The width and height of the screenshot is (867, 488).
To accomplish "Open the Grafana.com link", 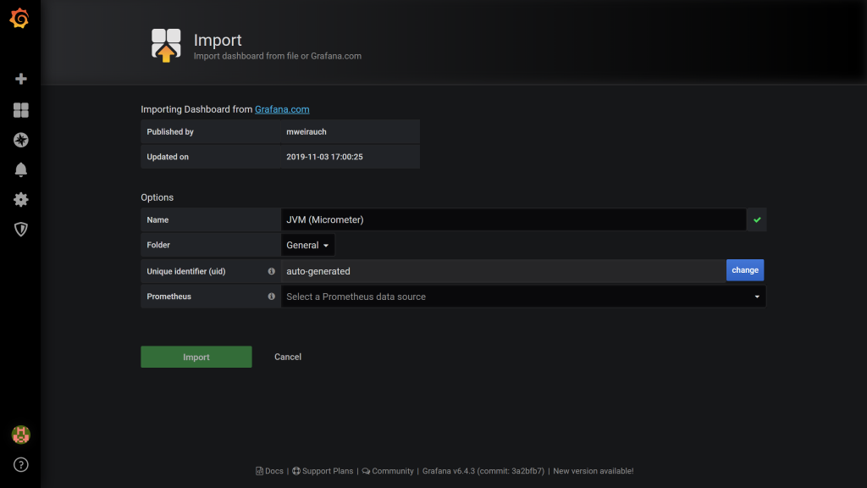I will point(282,109).
